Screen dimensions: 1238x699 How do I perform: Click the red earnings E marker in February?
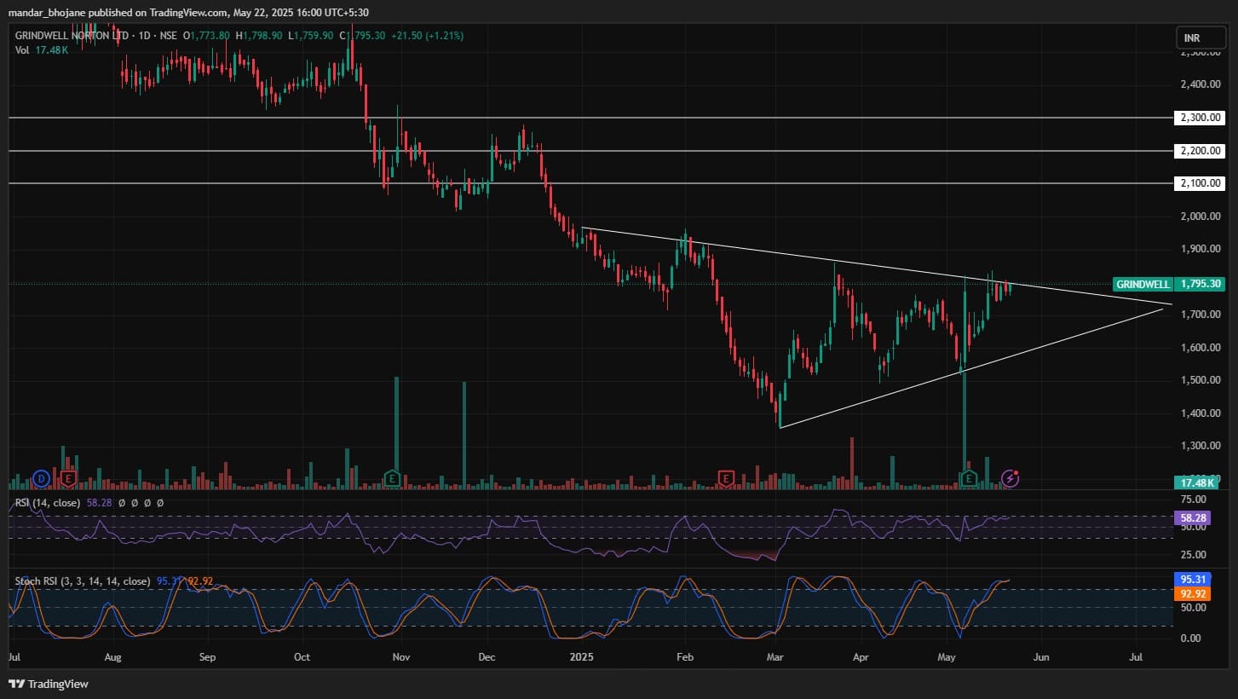726,478
